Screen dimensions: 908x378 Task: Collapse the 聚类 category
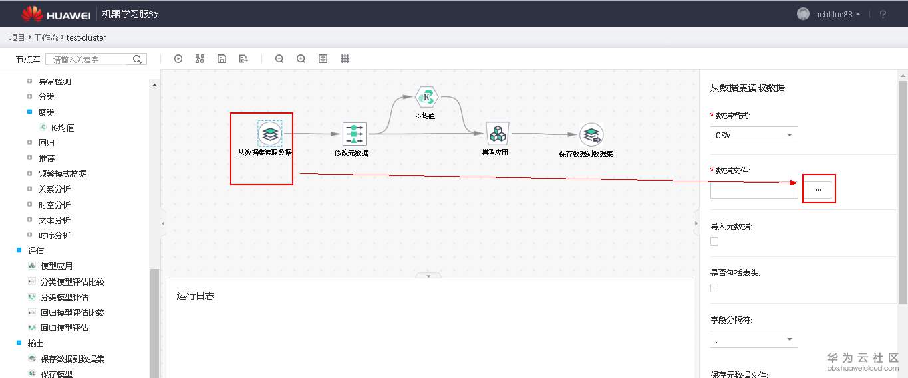(x=29, y=112)
